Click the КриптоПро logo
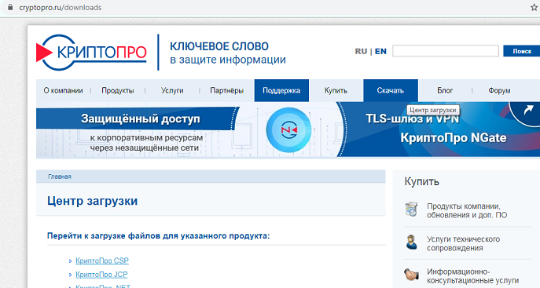This screenshot has height=288, width=540. 92,53
